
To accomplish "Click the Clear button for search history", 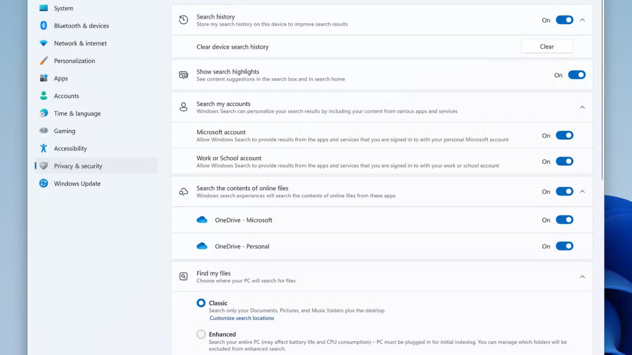I will pyautogui.click(x=547, y=46).
